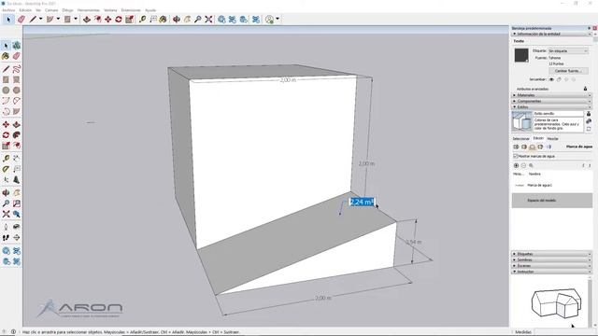Select the Zoom magnifier in top toolbar
Image resolution: width=598 pixels, height=336 pixels.
coord(197,19)
